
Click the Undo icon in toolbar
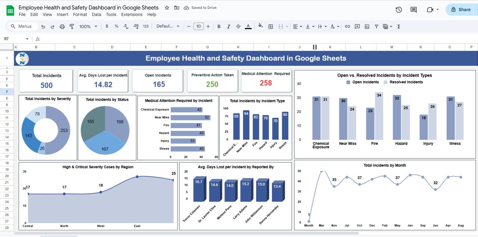(x=43, y=27)
